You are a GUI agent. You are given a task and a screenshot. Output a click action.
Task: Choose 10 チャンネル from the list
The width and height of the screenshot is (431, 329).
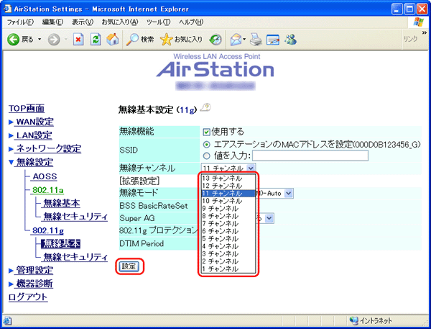[228, 201]
